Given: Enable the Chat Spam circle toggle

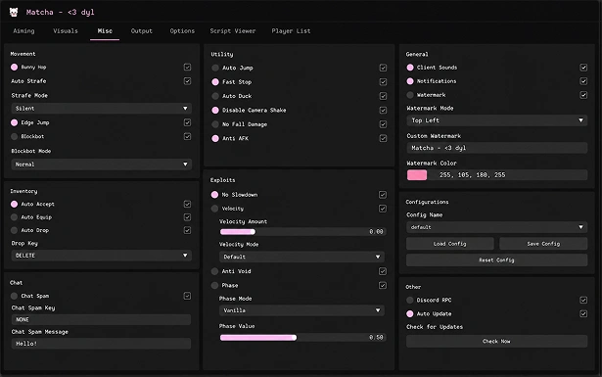Looking at the screenshot, I should [15, 296].
